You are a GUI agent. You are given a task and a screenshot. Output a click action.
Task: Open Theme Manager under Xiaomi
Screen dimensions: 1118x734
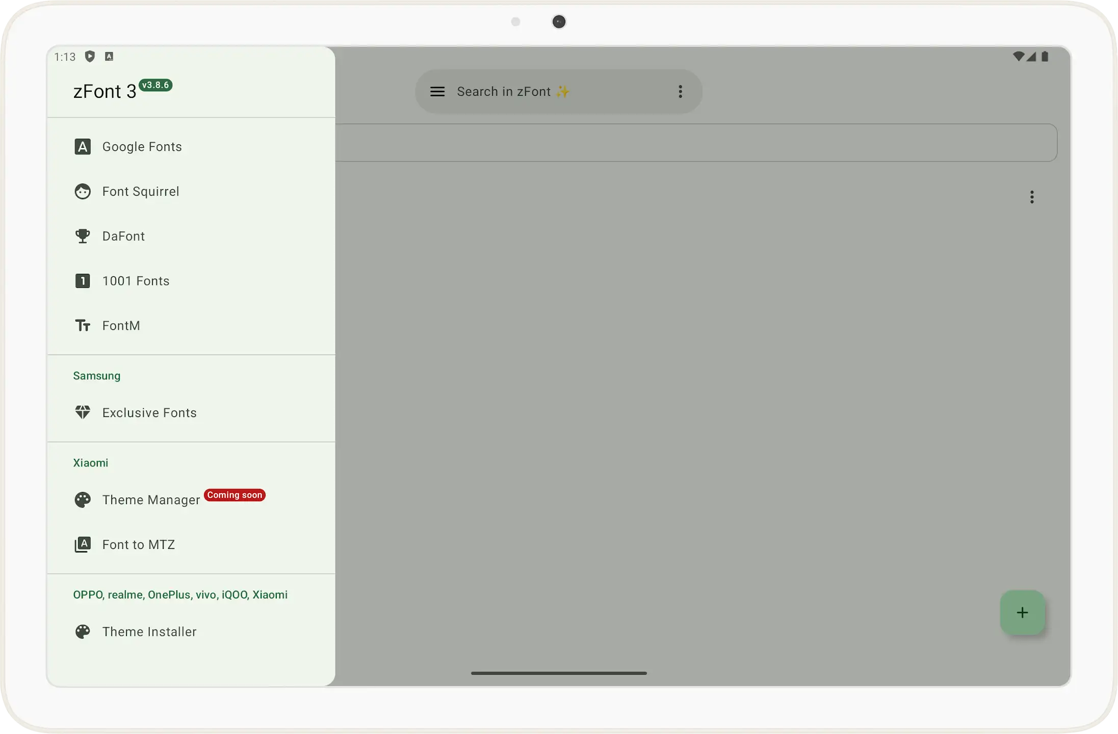tap(191, 500)
